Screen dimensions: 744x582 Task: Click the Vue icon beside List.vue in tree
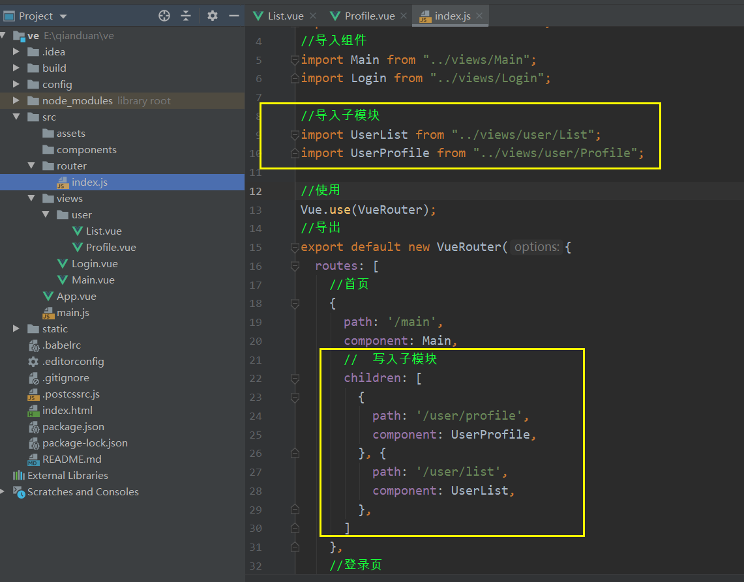point(78,231)
